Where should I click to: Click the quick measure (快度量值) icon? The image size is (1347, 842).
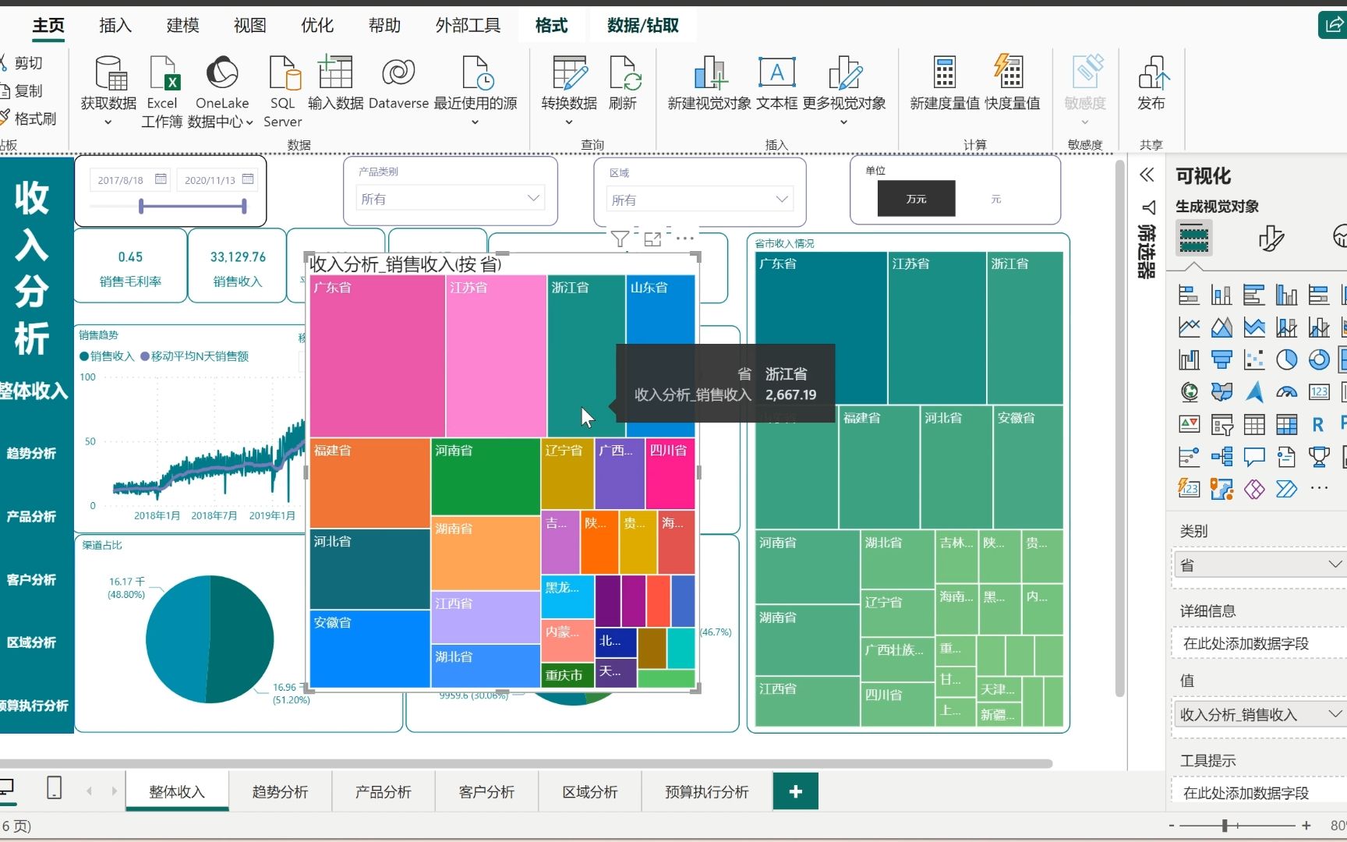point(1009,72)
